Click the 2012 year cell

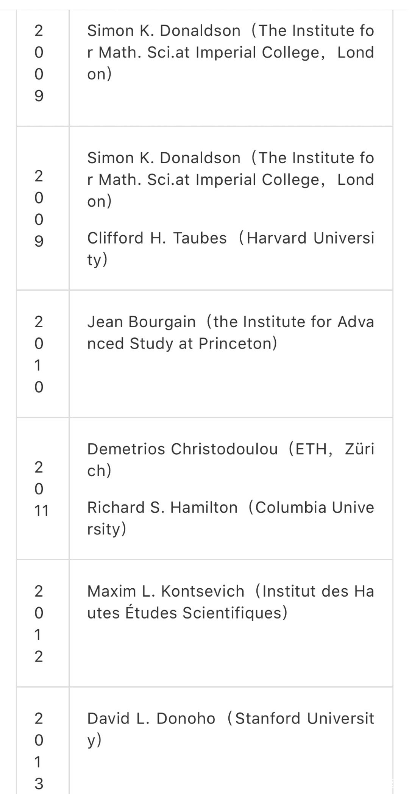click(39, 624)
